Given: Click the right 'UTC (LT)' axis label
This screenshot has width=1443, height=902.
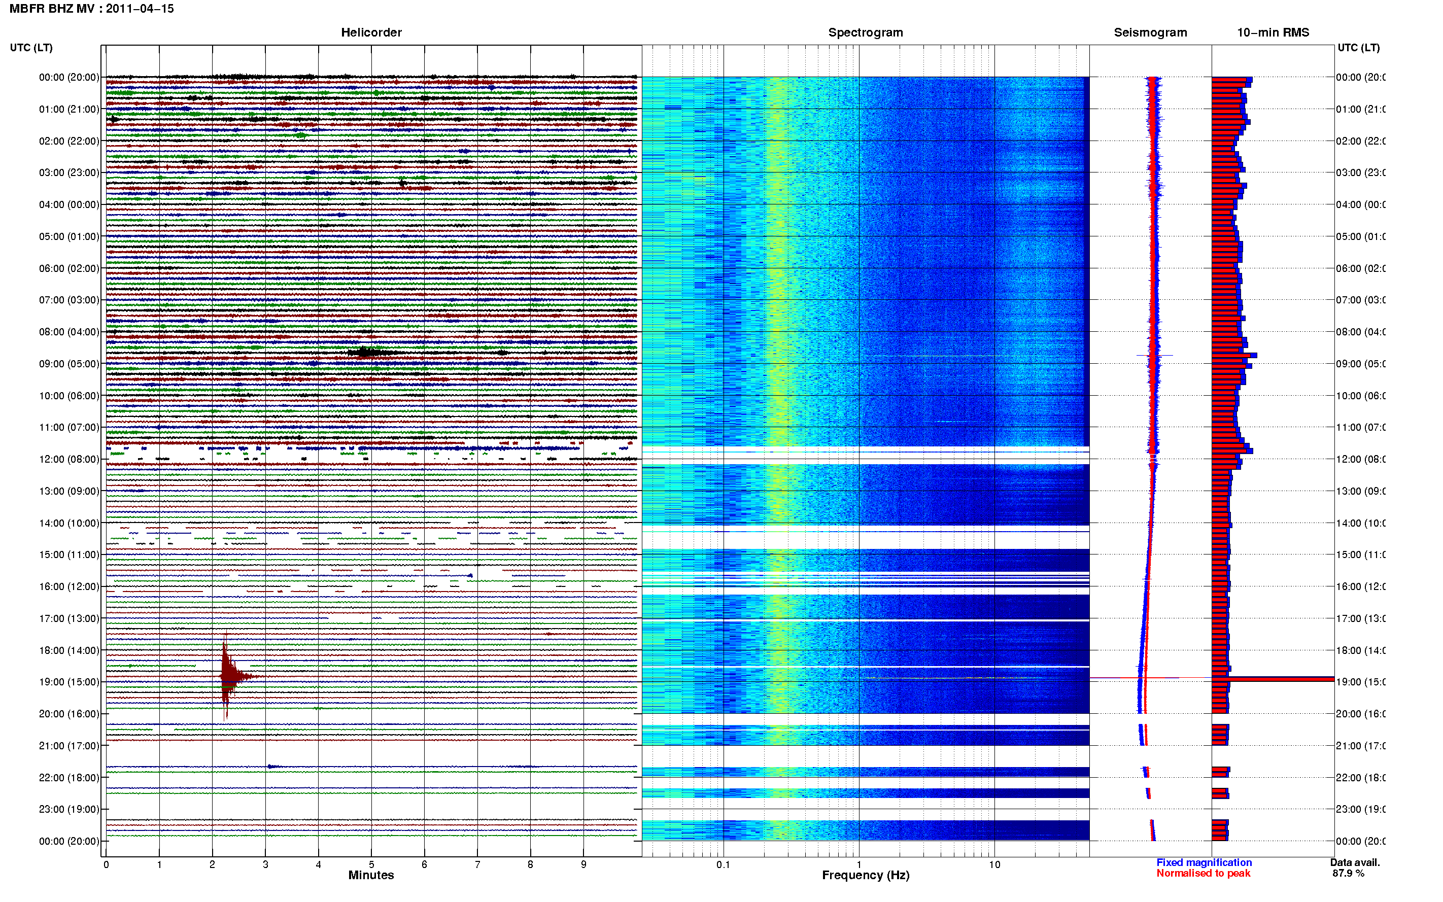Looking at the screenshot, I should [x=1358, y=47].
